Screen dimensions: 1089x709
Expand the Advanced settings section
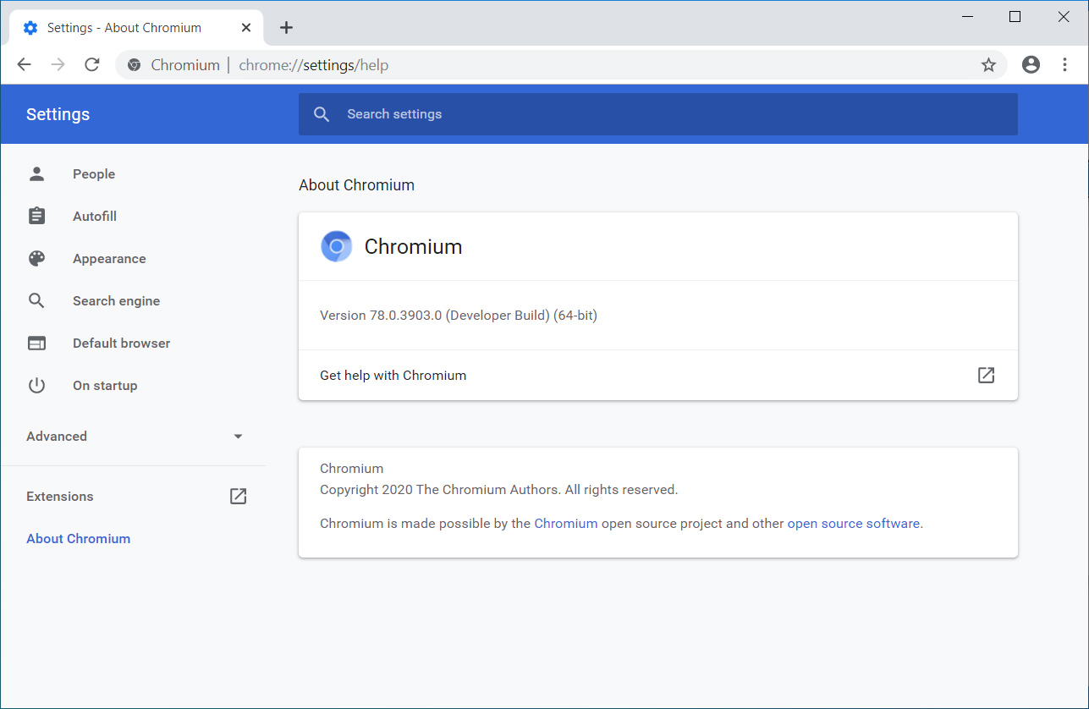point(238,436)
